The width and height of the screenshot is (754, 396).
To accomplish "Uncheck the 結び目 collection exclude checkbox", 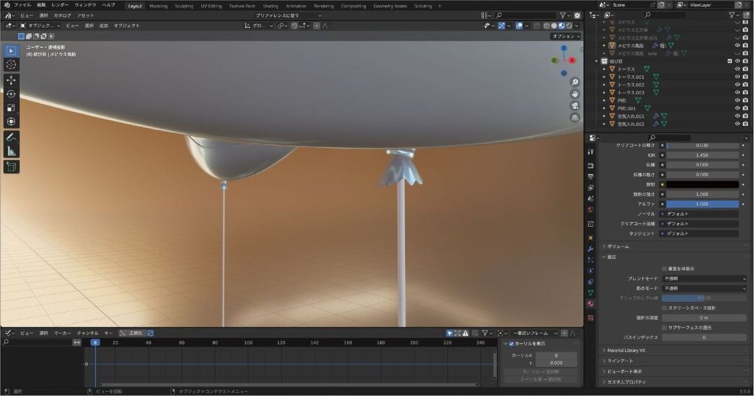I will (730, 62).
